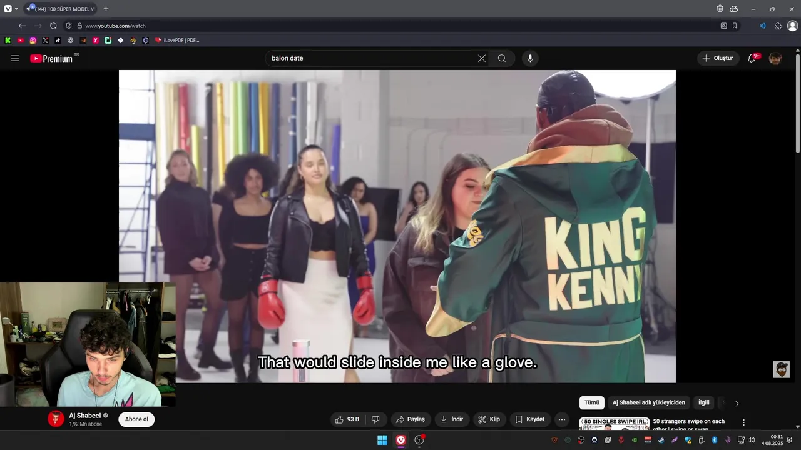Select 'Aj Shabeel adlı yükleyiciden' chip
The image size is (801, 450).
[649, 402]
